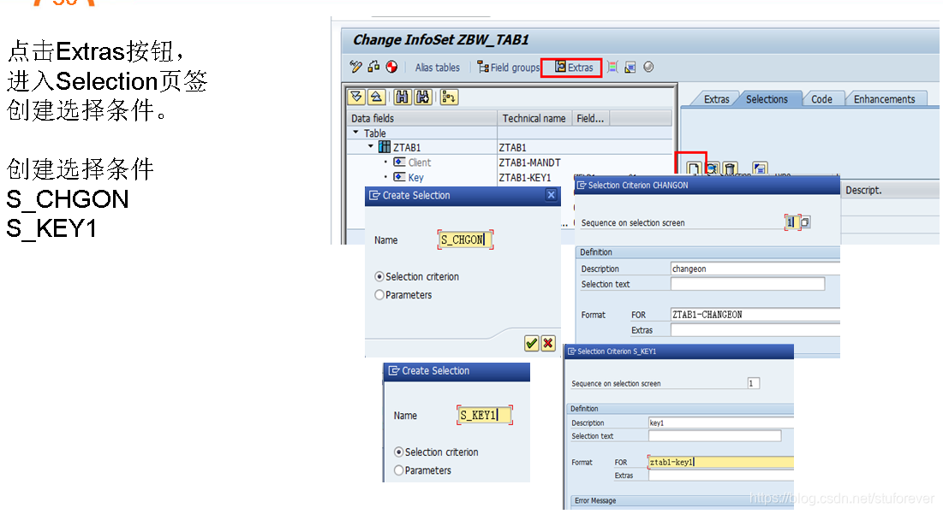Select Parameters radio in S_CHGON dialog
Image resolution: width=943 pixels, height=514 pixels.
(x=379, y=295)
